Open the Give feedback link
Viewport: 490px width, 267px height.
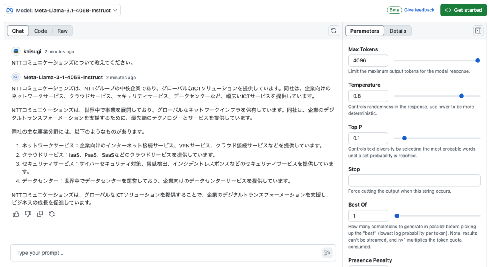pyautogui.click(x=419, y=10)
